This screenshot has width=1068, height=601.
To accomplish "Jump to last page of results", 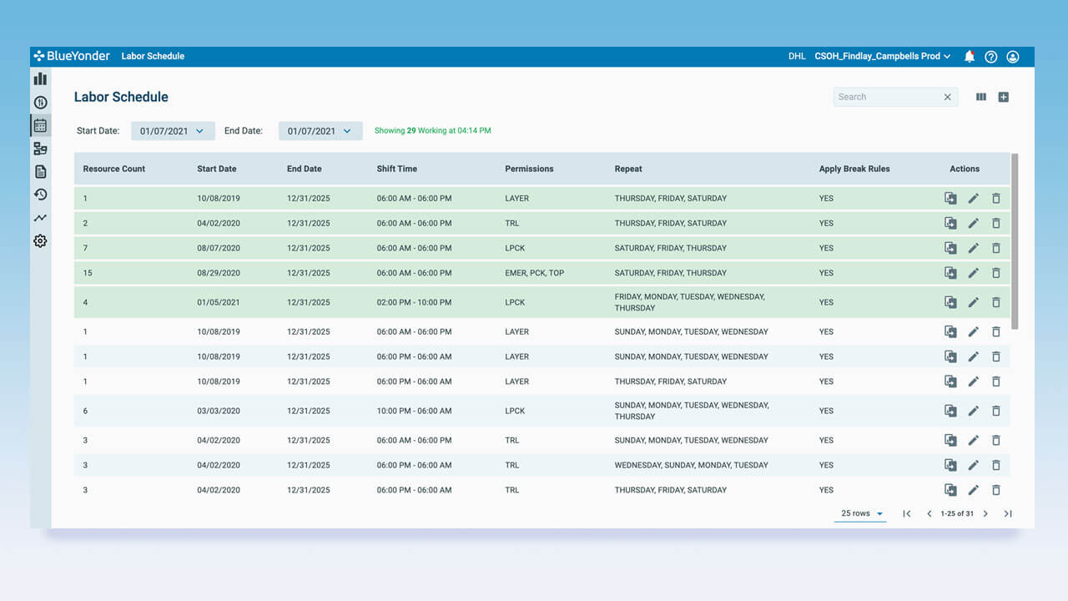I will 1008,513.
